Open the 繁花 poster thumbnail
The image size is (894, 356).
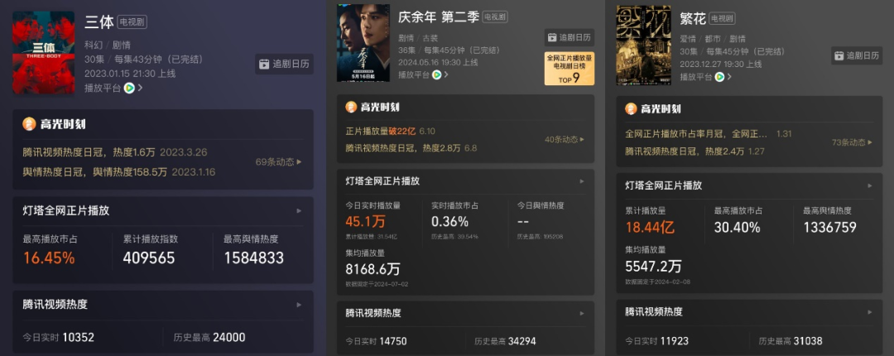click(x=643, y=45)
